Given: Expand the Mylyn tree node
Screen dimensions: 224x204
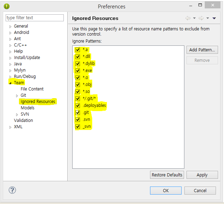Looking at the screenshot, I should coord(10,71).
